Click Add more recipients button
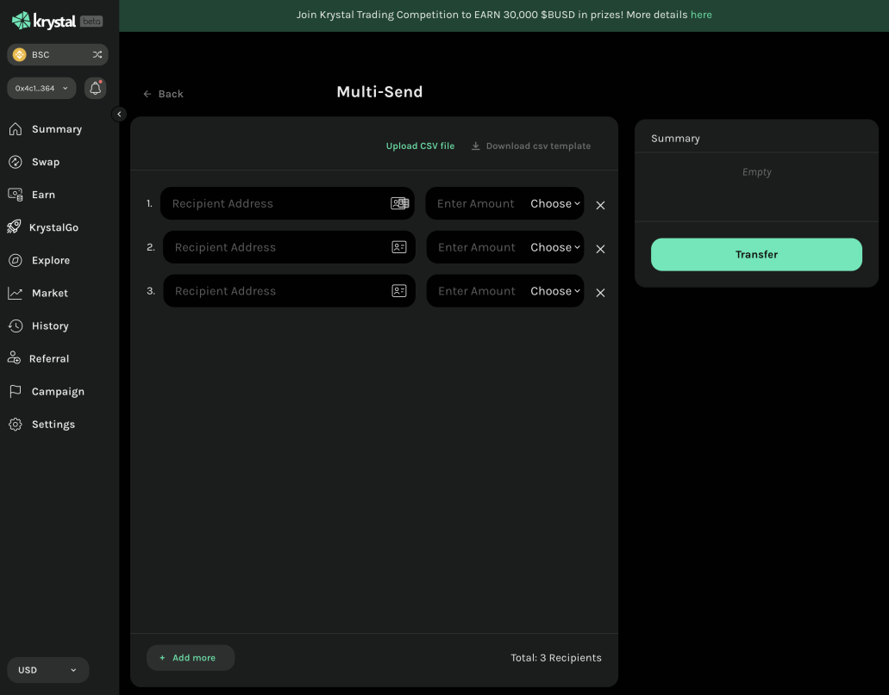The height and width of the screenshot is (695, 889). [191, 658]
